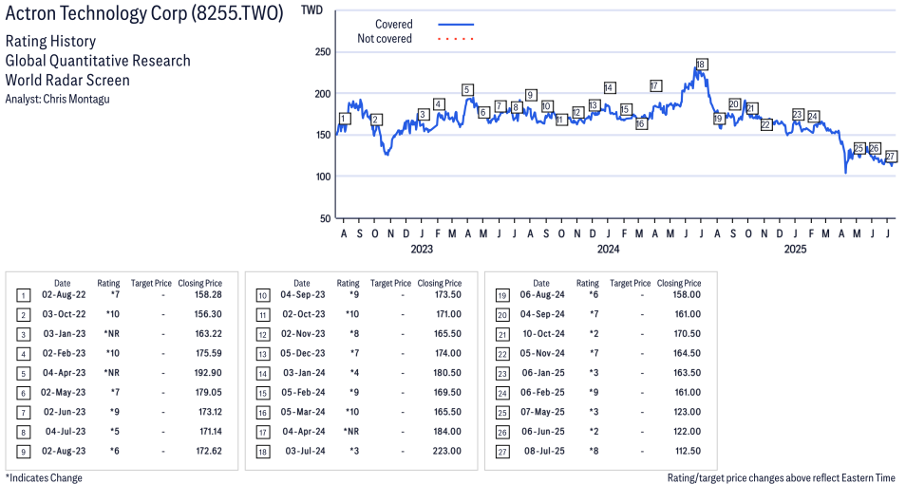906x484 pixels.
Task: Select chart marker 25 on the graph
Action: [x=859, y=148]
